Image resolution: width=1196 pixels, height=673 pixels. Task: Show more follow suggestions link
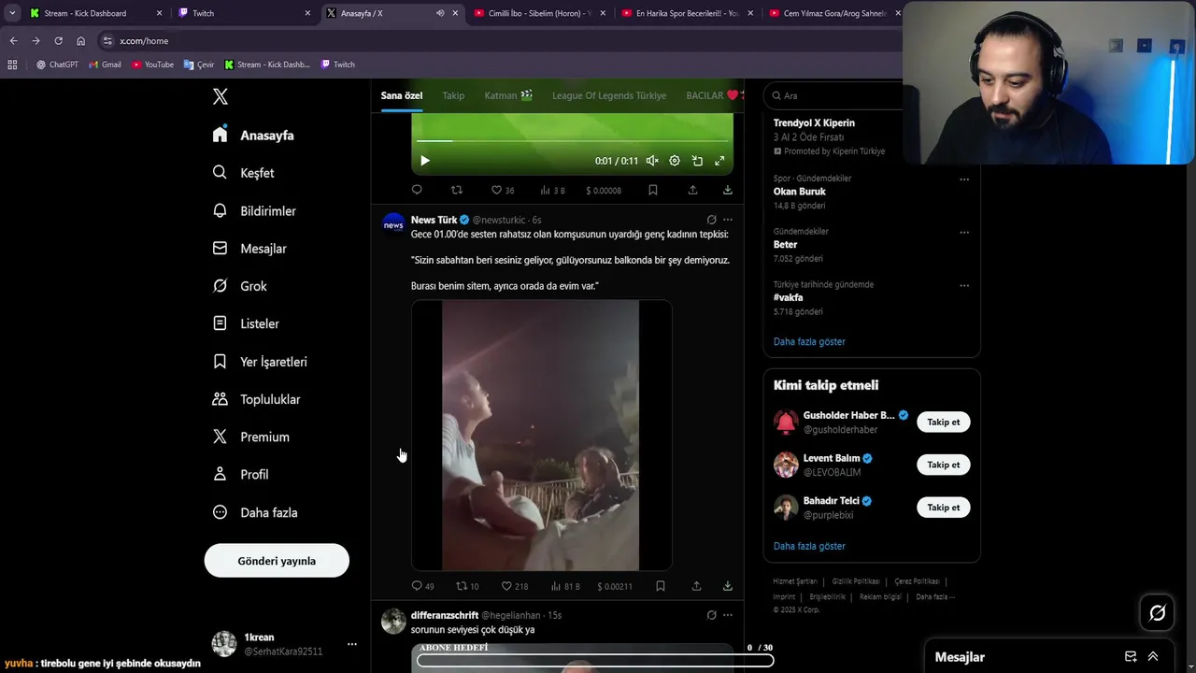pos(809,546)
